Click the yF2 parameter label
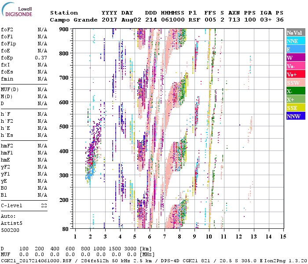Image resolution: width=308 pixels, height=264 pixels. coord(5,167)
